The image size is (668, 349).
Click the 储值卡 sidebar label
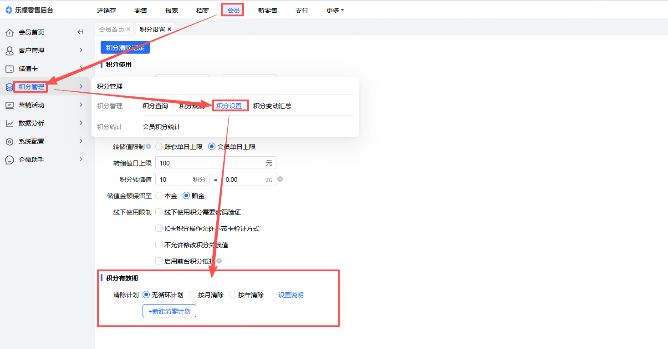pos(28,69)
